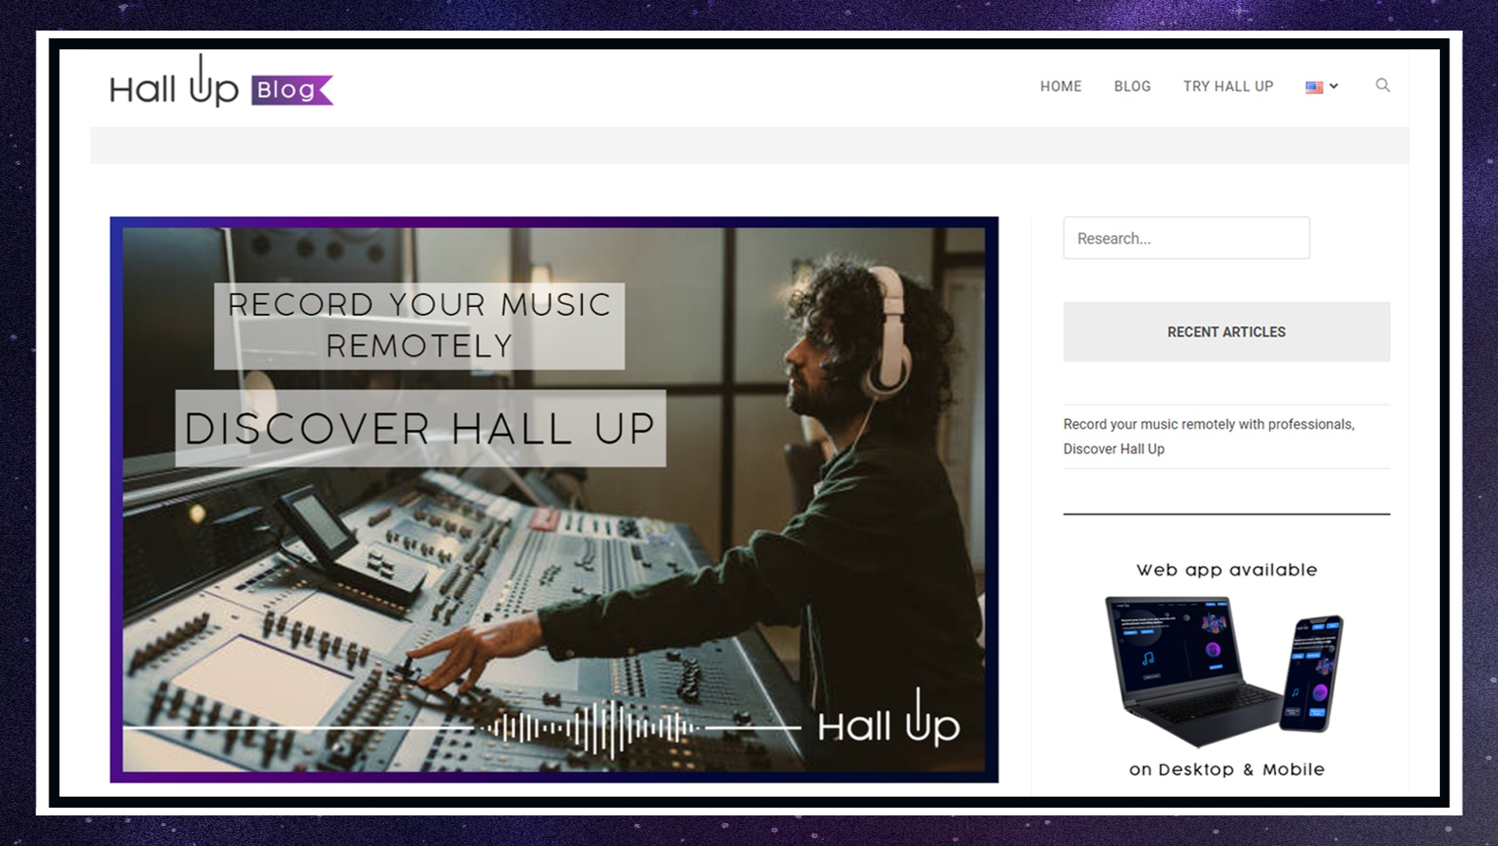Click the RECENT ARTICLES heading box
1498x846 pixels.
pos(1226,331)
